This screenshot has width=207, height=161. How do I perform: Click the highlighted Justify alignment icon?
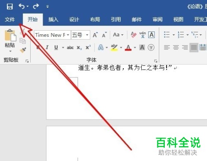[194, 48]
